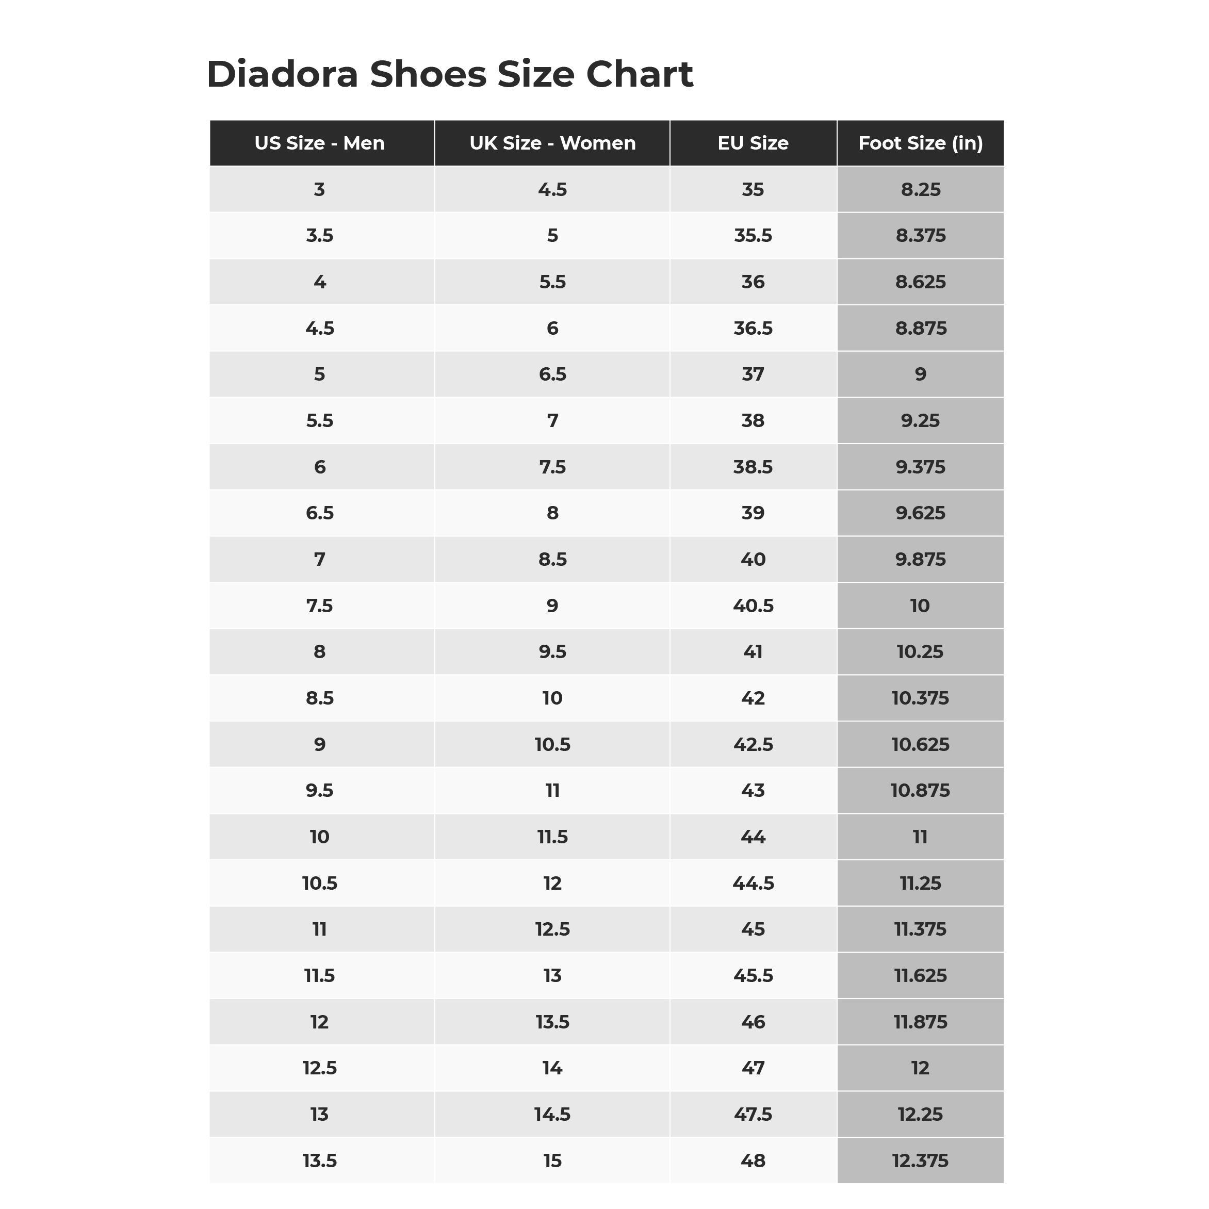Viewport: 1209px width, 1209px height.
Task: Click the 10.375 foot size cell
Action: click(x=920, y=698)
